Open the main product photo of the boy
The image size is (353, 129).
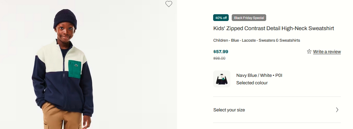coord(88,64)
